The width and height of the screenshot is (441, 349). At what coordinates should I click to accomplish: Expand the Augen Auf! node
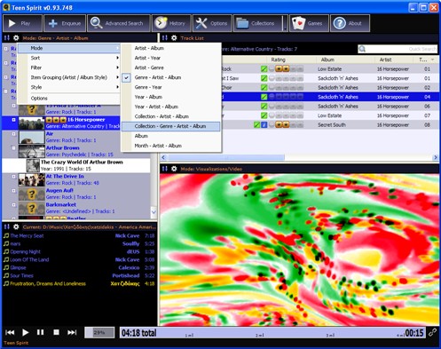coord(13,190)
